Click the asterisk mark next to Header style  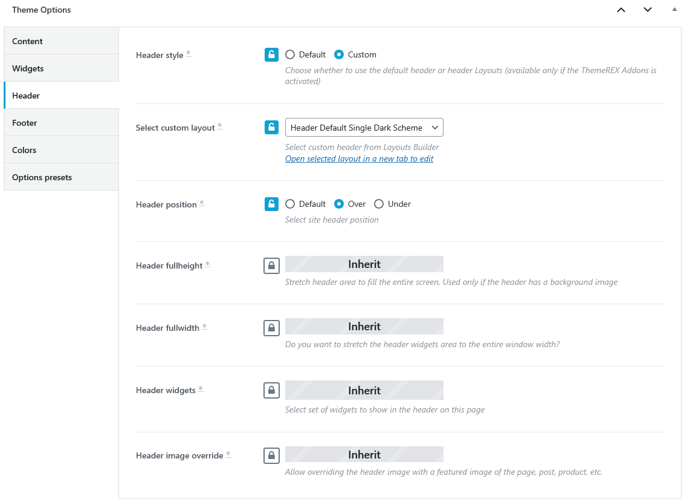(189, 53)
